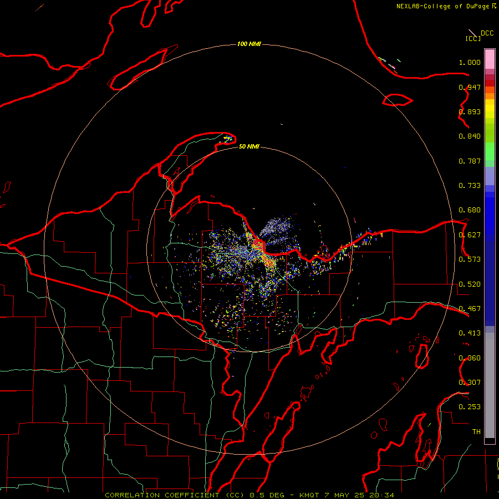Select the 0.307 legend value

point(470,383)
